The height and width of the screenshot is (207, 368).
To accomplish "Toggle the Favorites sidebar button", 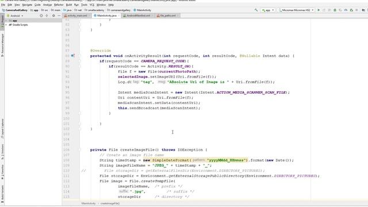I will click(2, 172).
